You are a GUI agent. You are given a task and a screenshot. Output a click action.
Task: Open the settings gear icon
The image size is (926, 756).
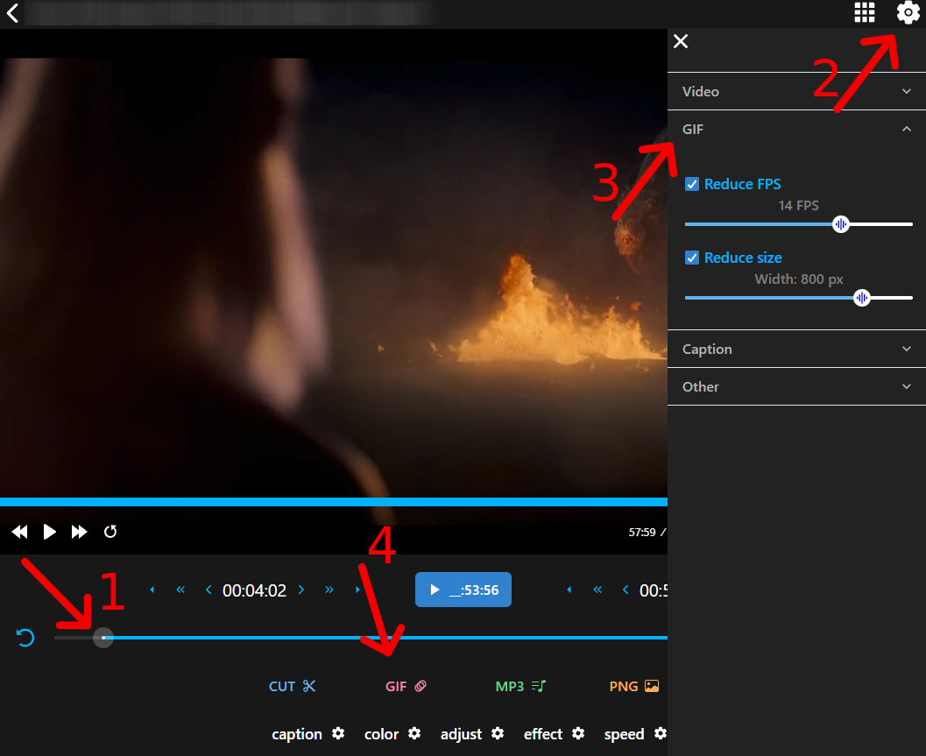908,12
